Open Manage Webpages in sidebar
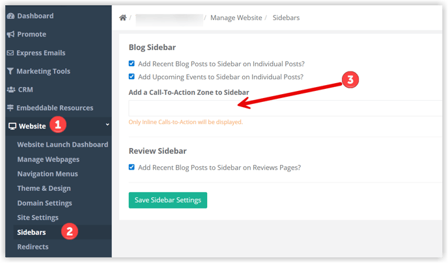448x263 pixels. [48, 159]
